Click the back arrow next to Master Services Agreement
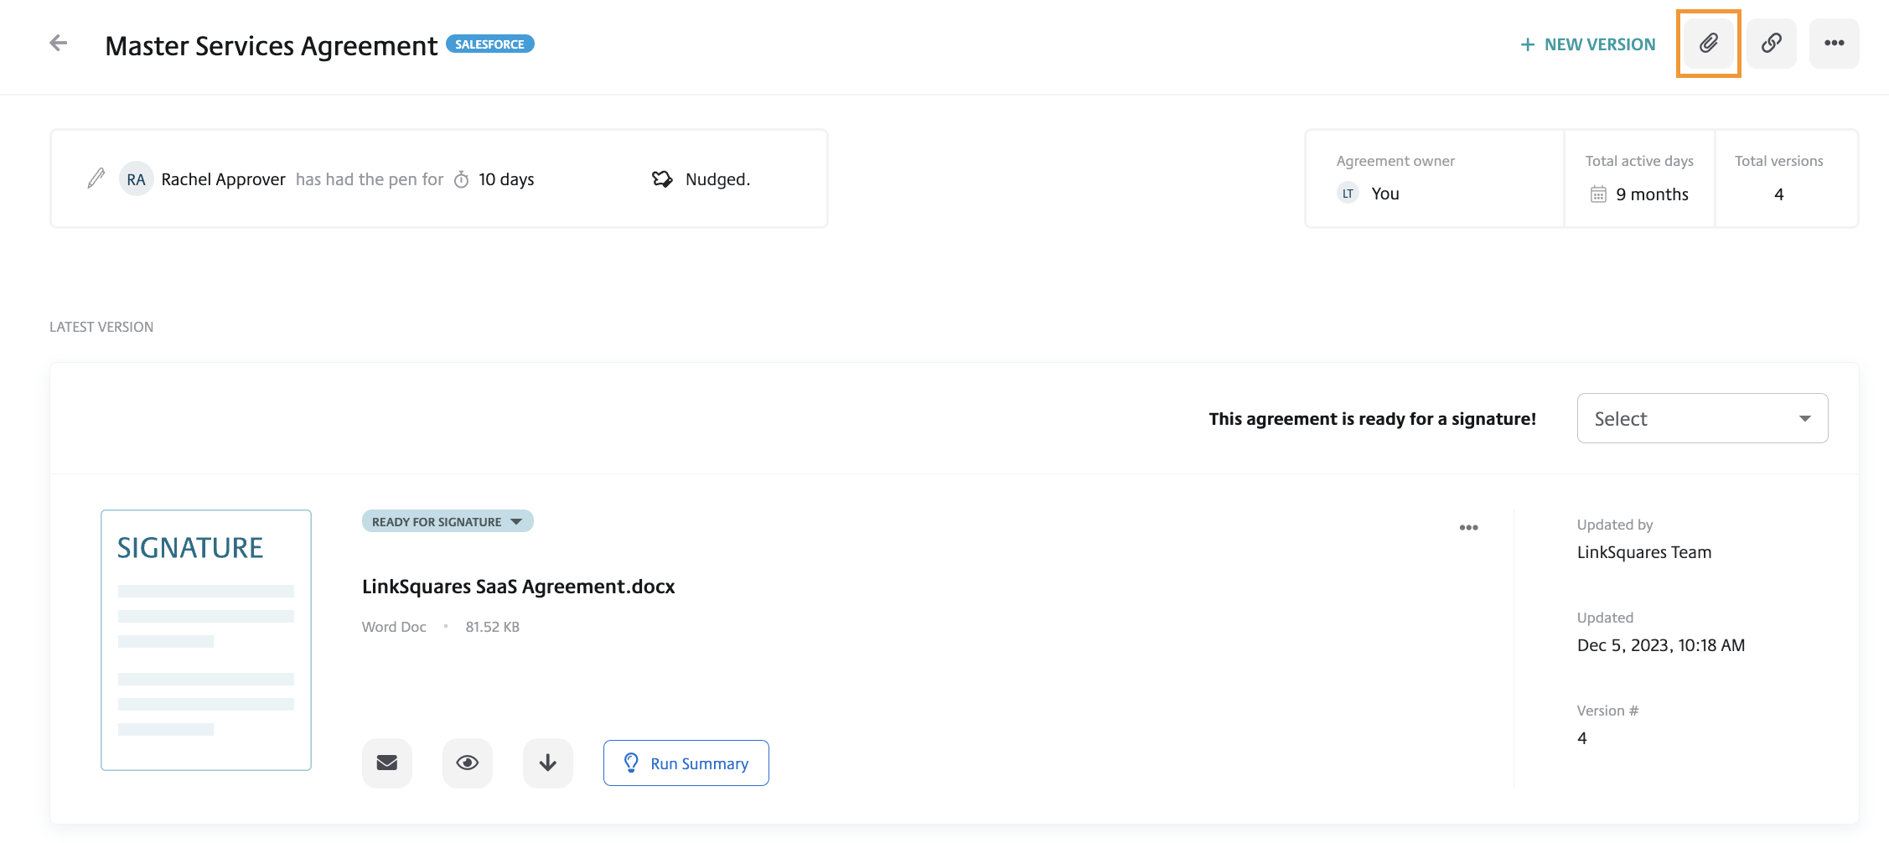The height and width of the screenshot is (843, 1889). 59,42
